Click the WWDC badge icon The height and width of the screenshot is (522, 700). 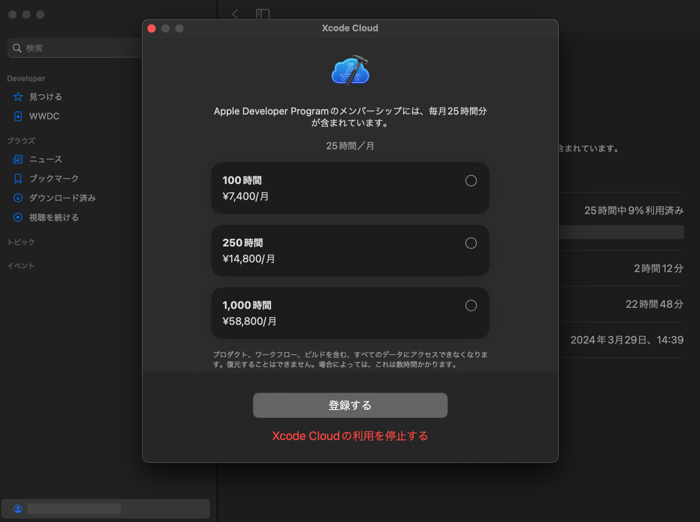click(18, 116)
